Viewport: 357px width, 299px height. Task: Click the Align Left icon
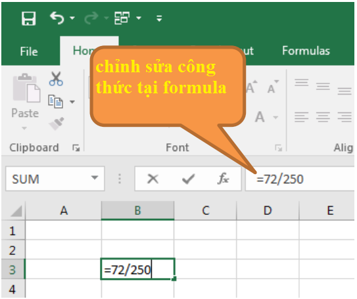click(302, 117)
